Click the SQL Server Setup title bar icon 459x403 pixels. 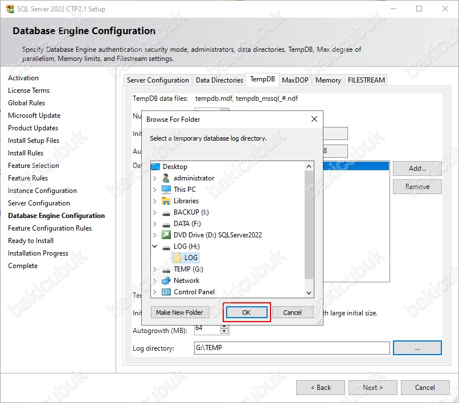(x=10, y=9)
